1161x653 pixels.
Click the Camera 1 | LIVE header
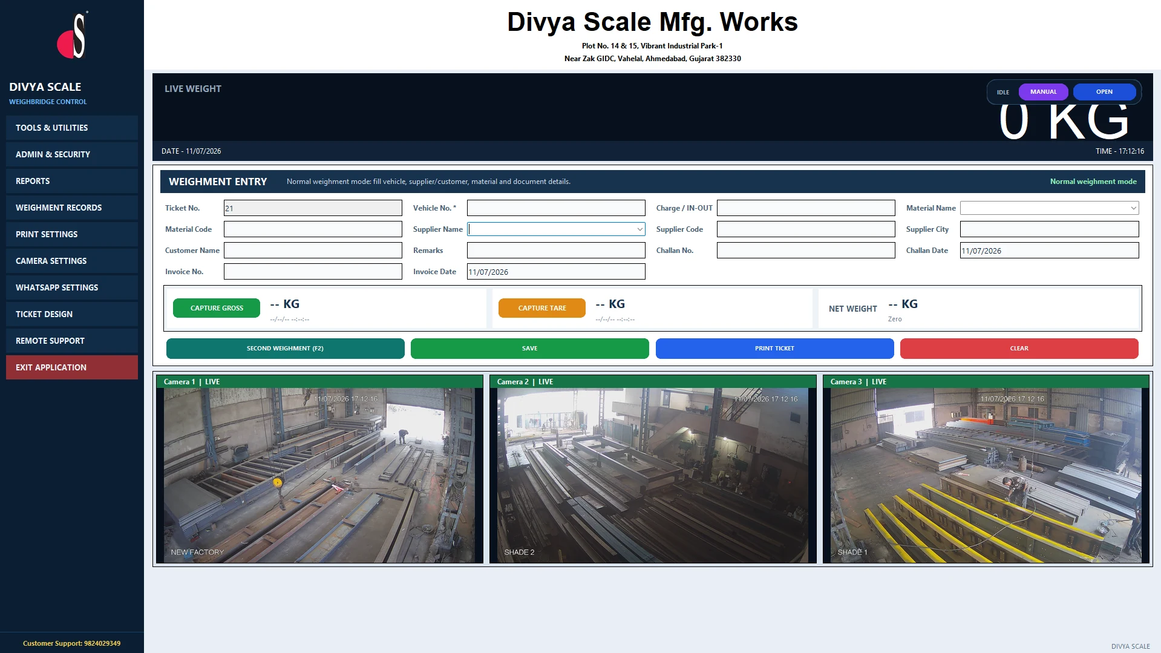(x=319, y=382)
